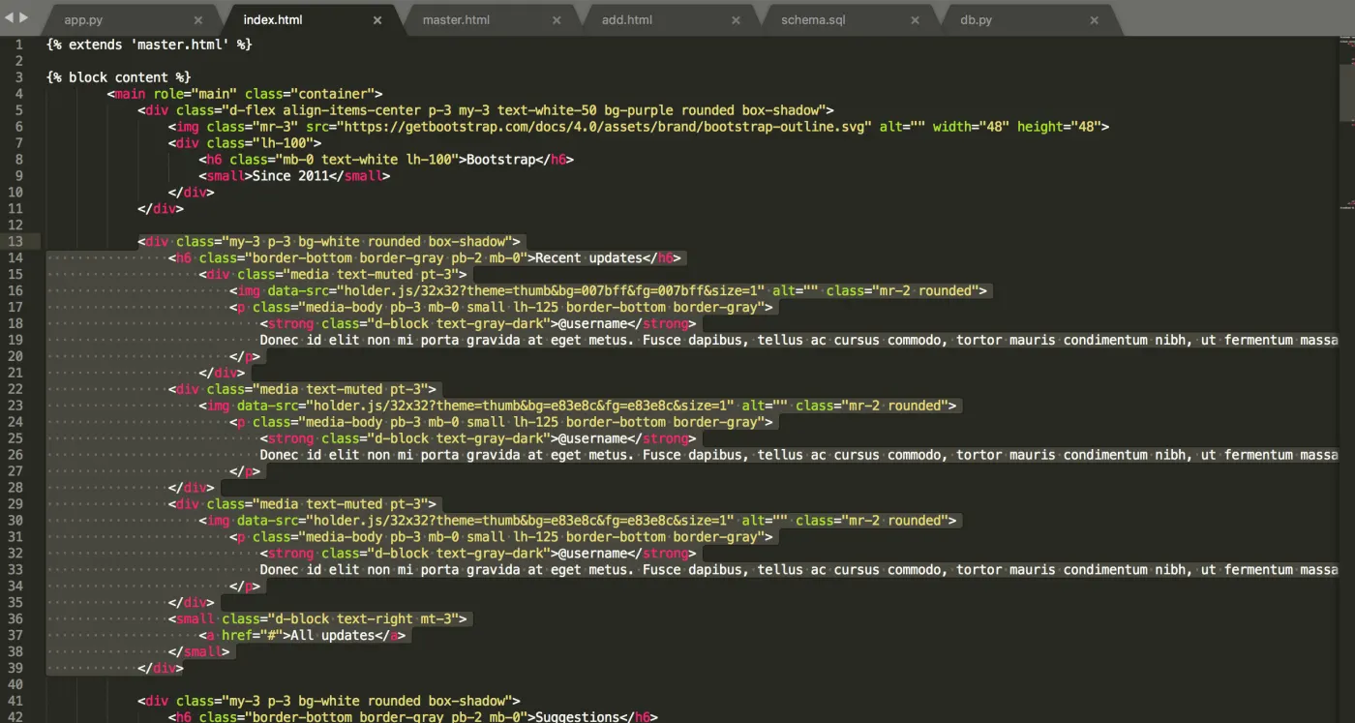Click line number 13 in gutter
This screenshot has height=723, width=1355.
click(x=15, y=241)
